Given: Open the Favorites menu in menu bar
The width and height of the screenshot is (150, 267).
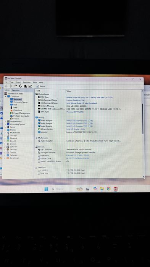Looking at the screenshot, I should (x=27, y=82).
